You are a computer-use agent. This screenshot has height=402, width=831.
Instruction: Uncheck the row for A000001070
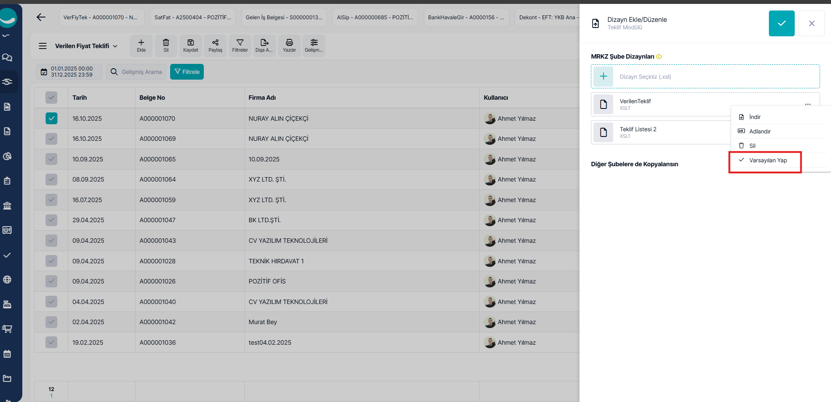click(x=52, y=119)
